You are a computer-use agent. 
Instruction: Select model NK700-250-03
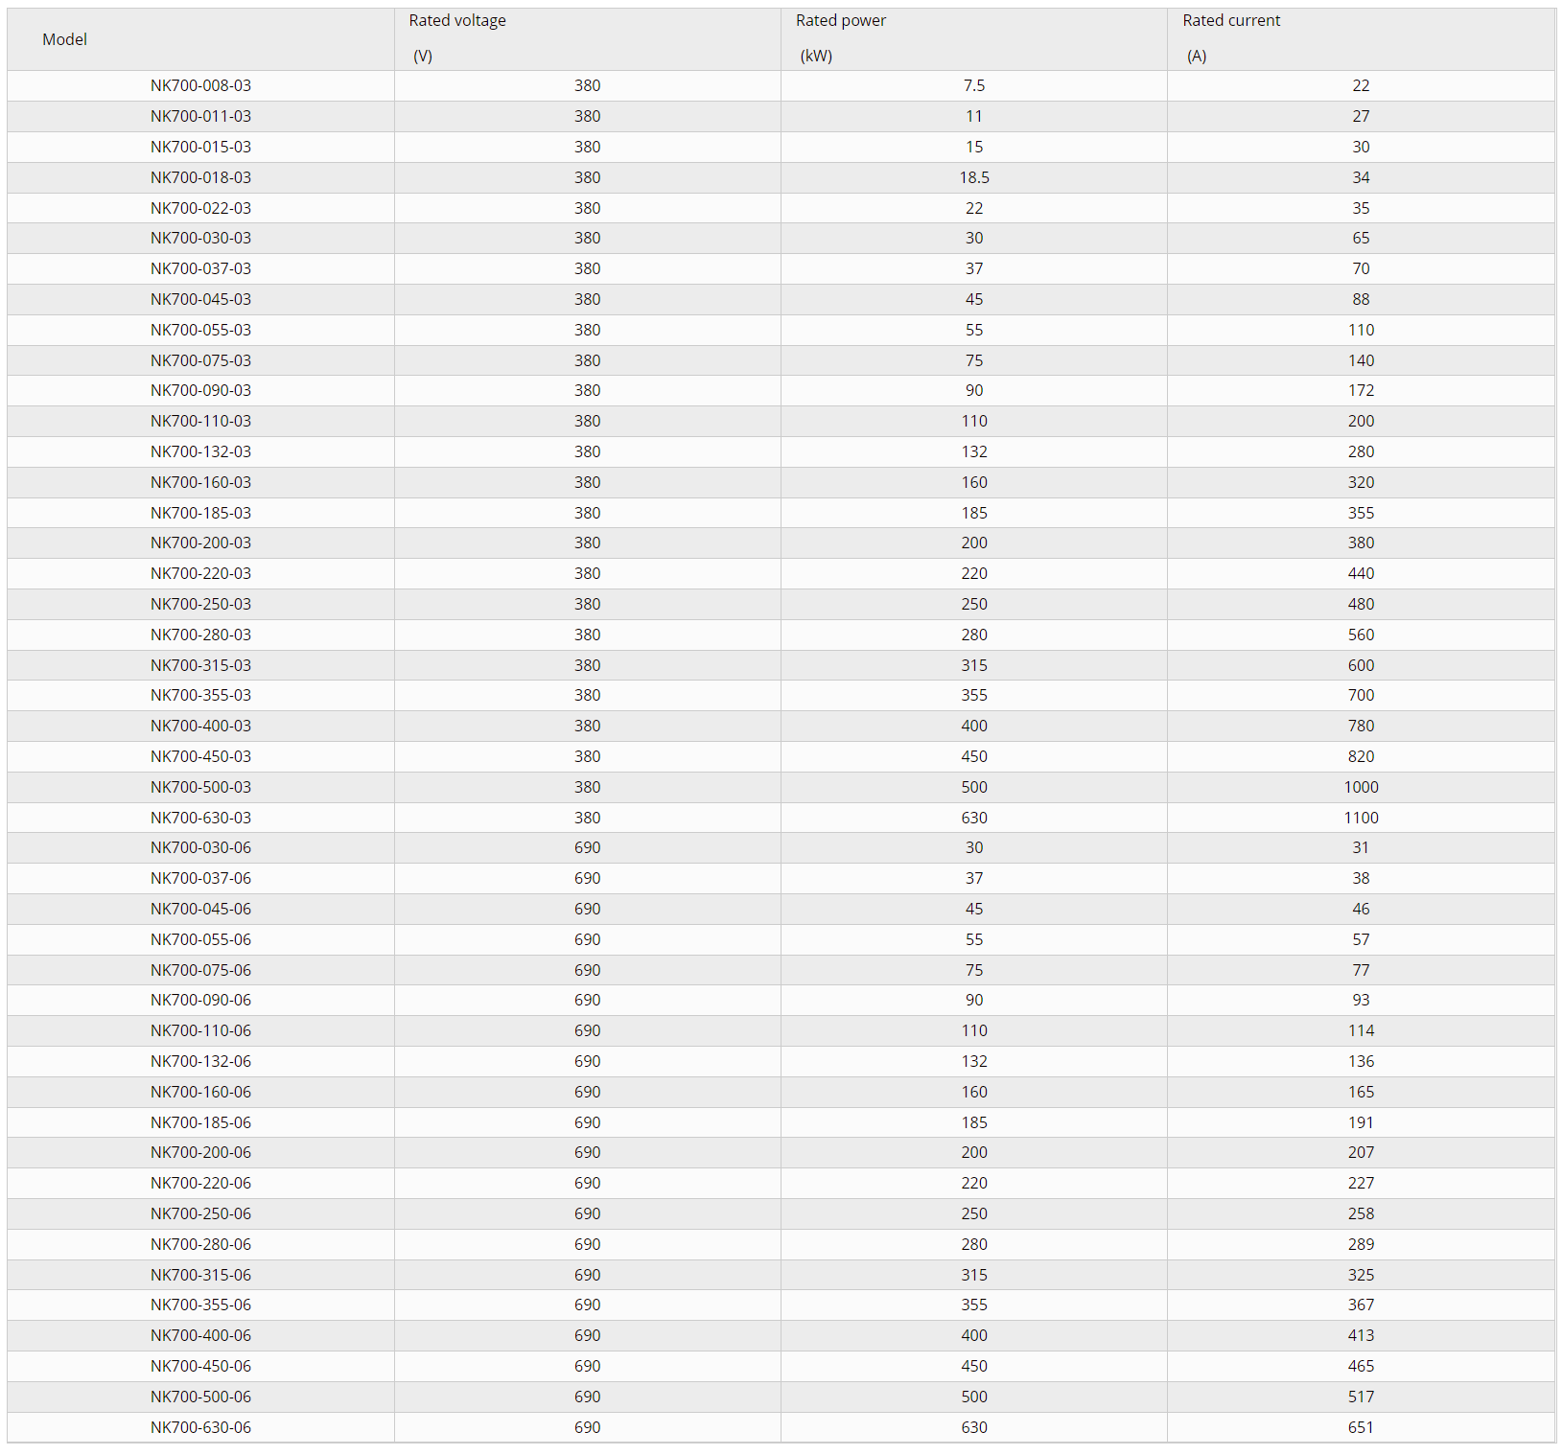[200, 604]
